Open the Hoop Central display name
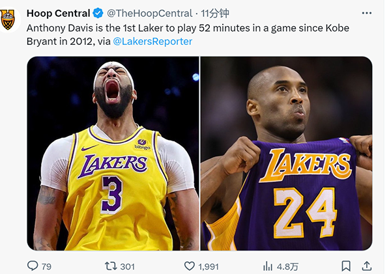Screen dimensions: 391x274 pyautogui.click(x=57, y=13)
